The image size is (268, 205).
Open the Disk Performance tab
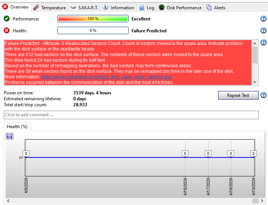pos(180,8)
